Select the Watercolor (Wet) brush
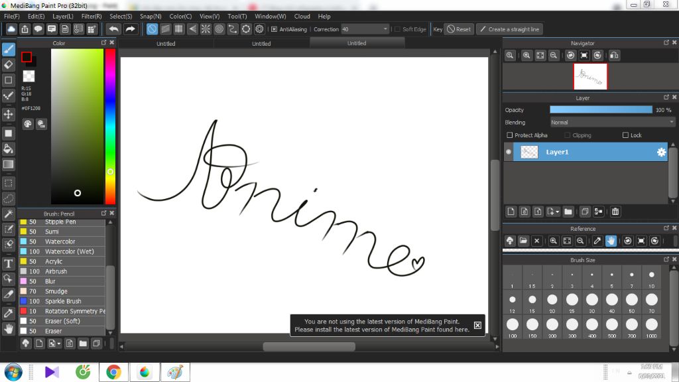Image resolution: width=679 pixels, height=382 pixels. 62,251
